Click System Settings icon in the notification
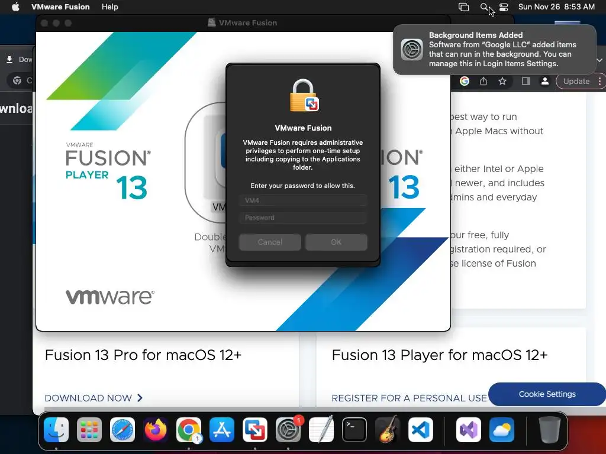The height and width of the screenshot is (454, 606). coord(412,50)
